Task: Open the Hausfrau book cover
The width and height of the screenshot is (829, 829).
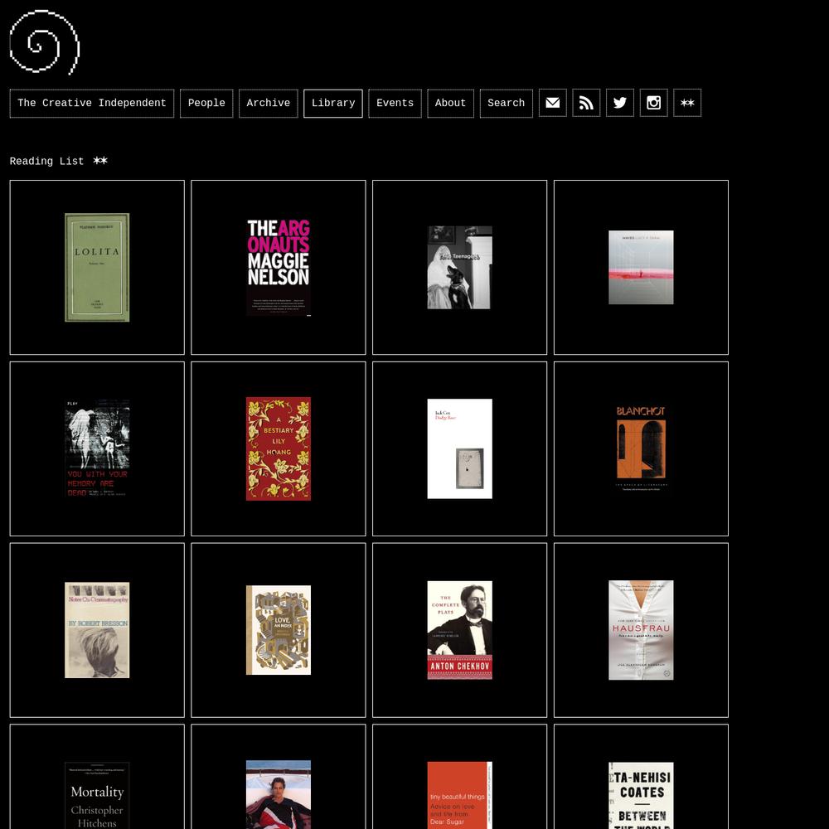Action: 642,630
